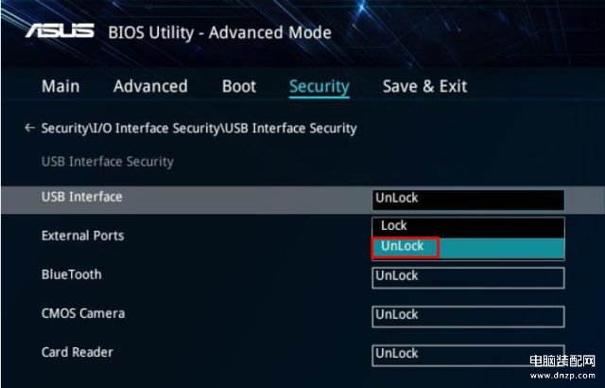605x388 pixels.
Task: Select the BlueTooth setting label
Action: click(72, 274)
